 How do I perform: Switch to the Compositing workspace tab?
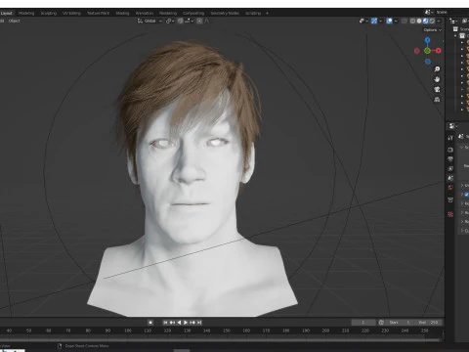193,13
